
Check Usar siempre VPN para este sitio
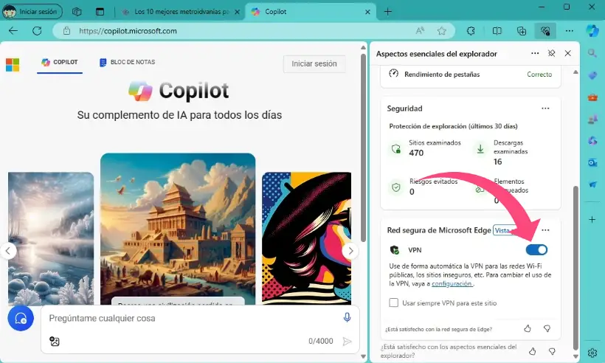(x=393, y=302)
